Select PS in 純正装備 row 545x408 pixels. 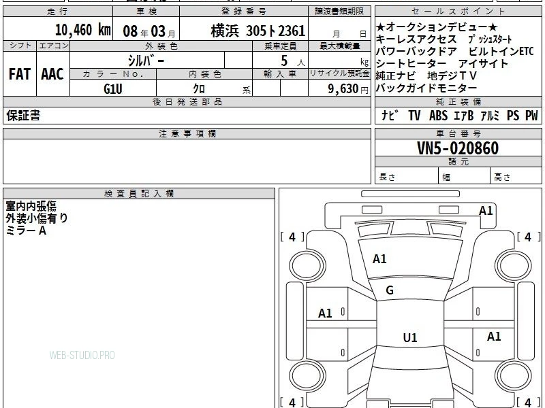pos(513,115)
